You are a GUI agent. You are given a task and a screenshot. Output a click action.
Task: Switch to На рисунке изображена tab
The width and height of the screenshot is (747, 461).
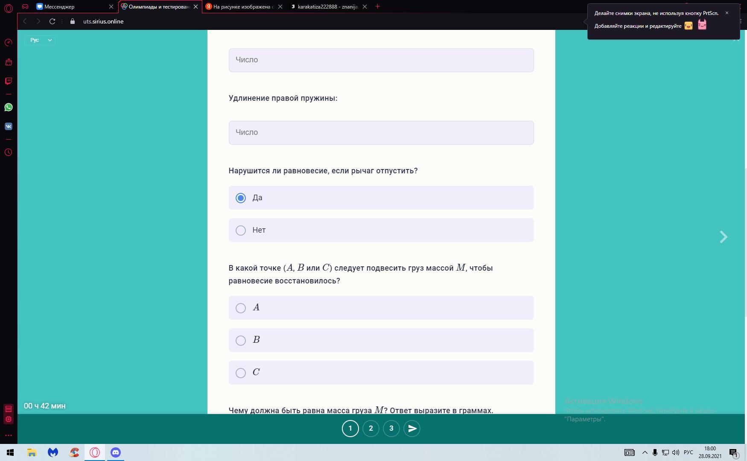point(243,7)
